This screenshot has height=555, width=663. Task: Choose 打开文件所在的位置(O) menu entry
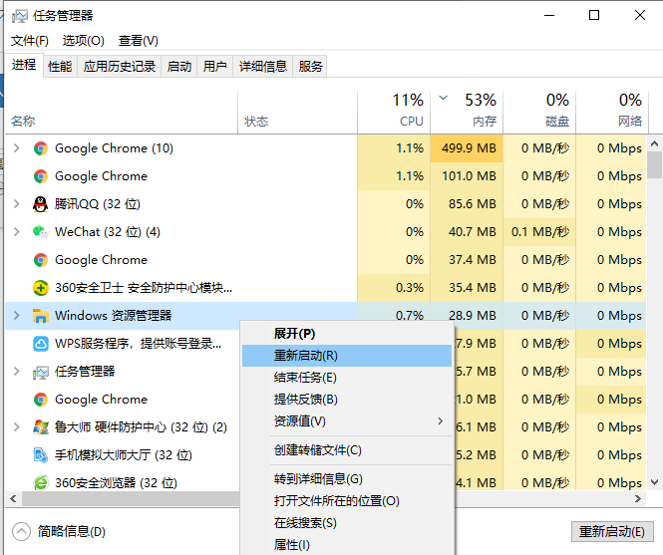347,501
